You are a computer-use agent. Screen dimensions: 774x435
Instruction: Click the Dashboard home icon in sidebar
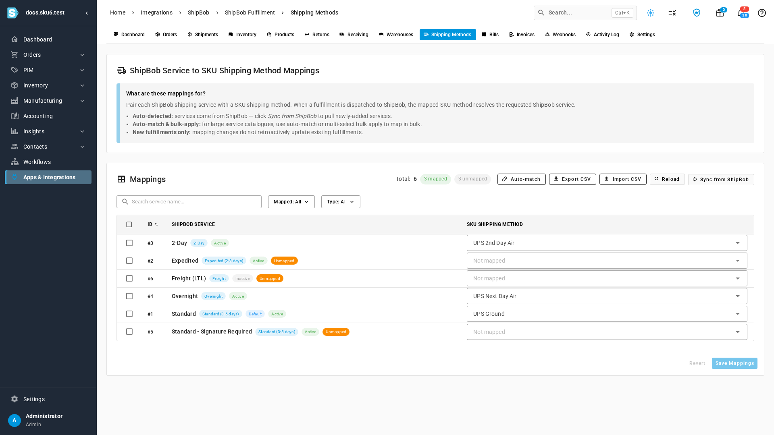tap(15, 39)
